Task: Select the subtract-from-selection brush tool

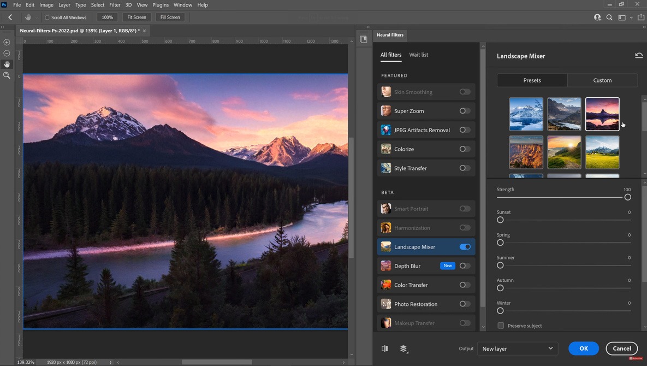Action: (x=6, y=53)
